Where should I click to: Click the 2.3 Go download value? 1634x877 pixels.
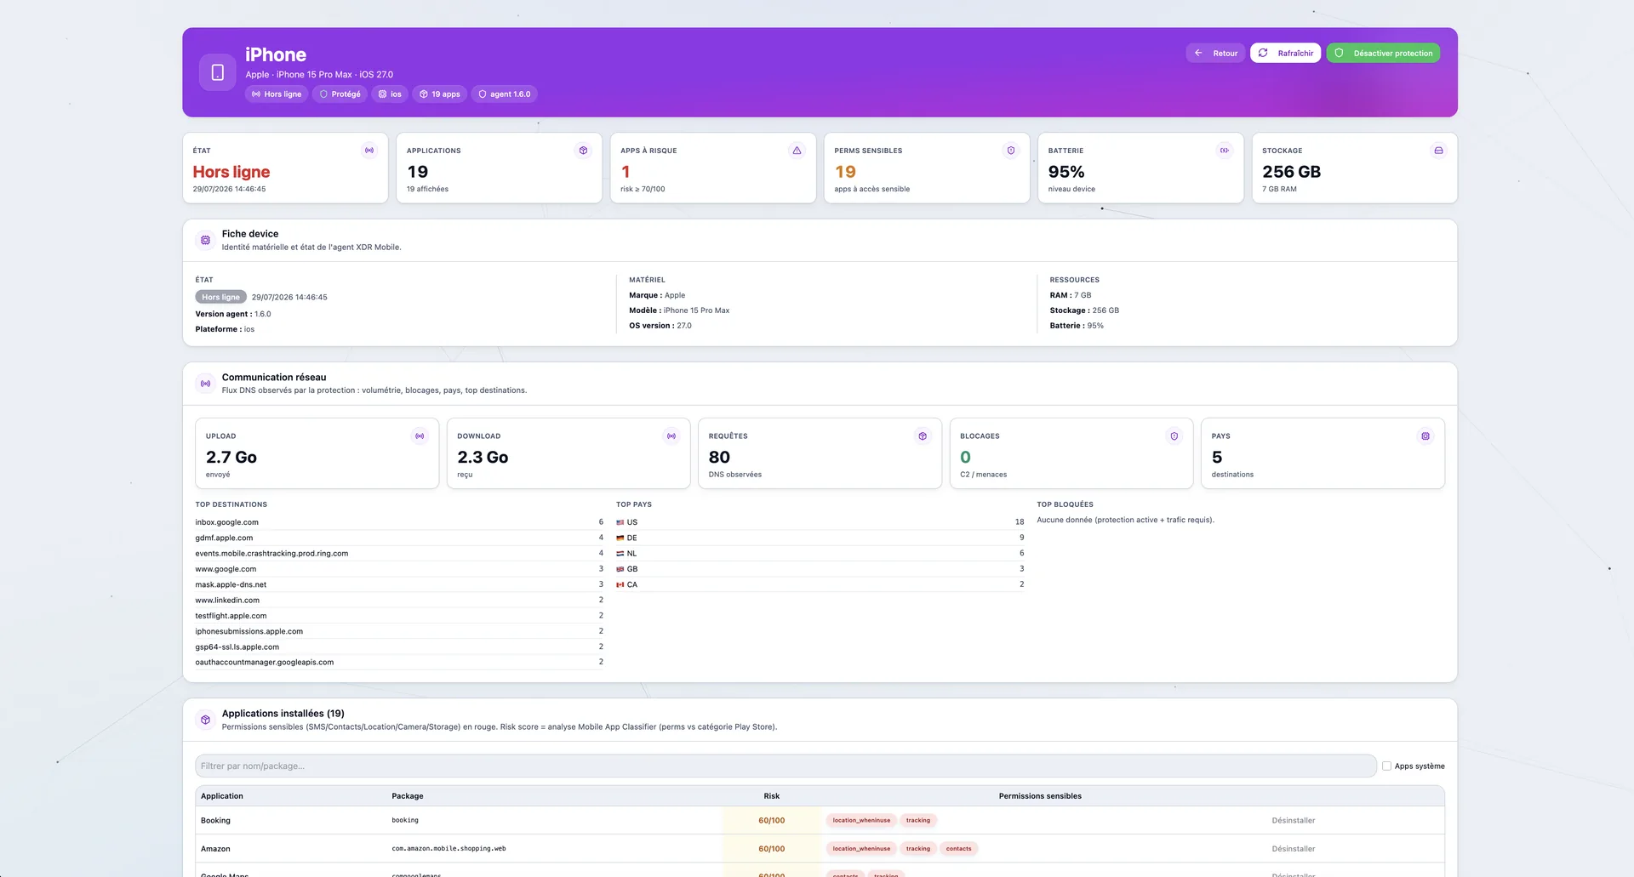[483, 458]
